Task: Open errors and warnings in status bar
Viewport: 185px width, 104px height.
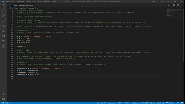Action: (6, 103)
